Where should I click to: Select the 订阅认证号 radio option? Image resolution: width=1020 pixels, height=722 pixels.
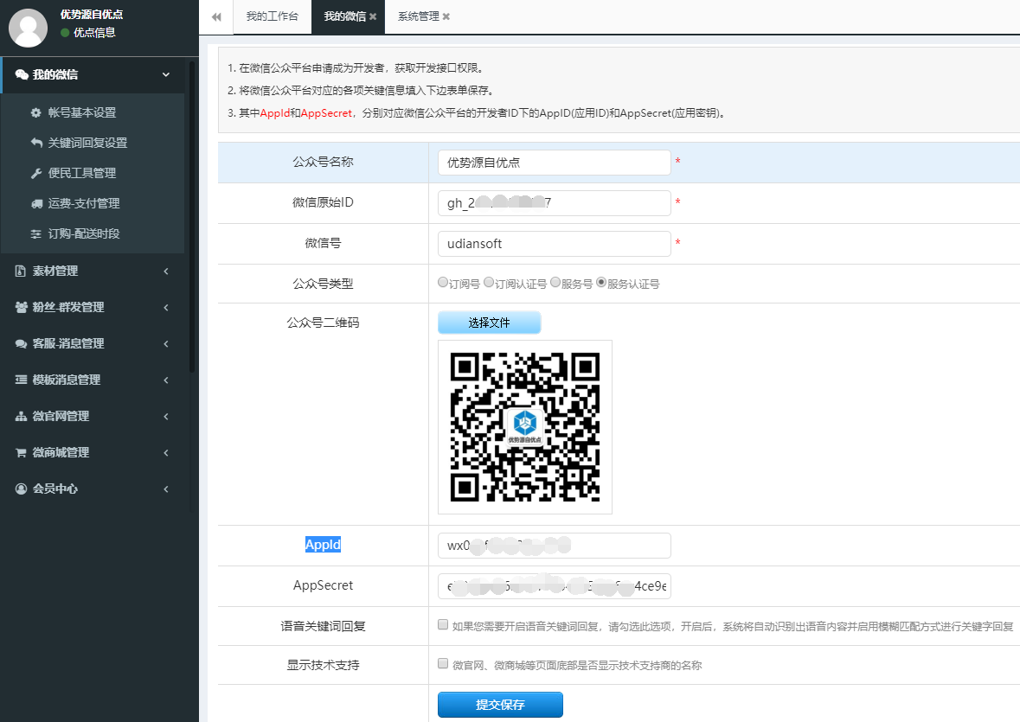point(489,282)
